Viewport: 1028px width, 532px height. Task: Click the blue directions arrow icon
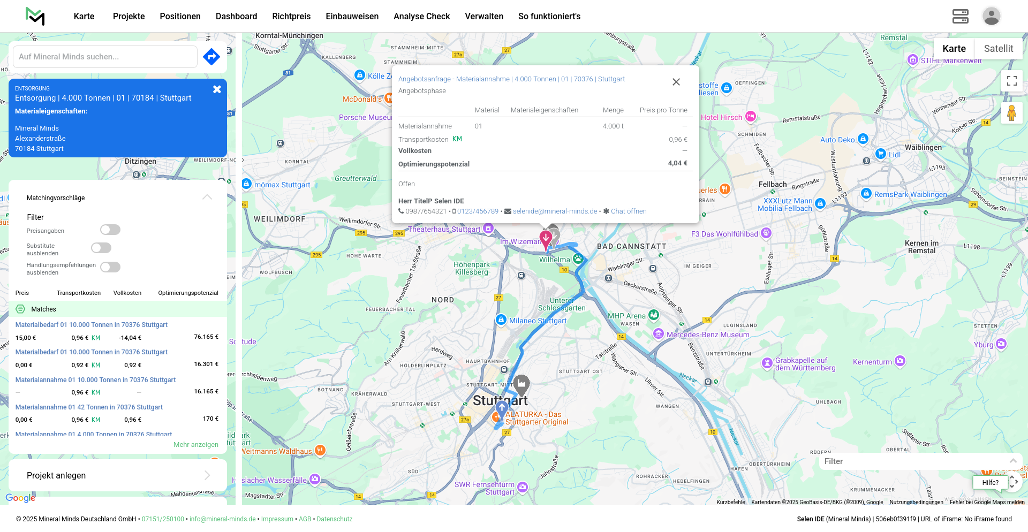(x=211, y=56)
